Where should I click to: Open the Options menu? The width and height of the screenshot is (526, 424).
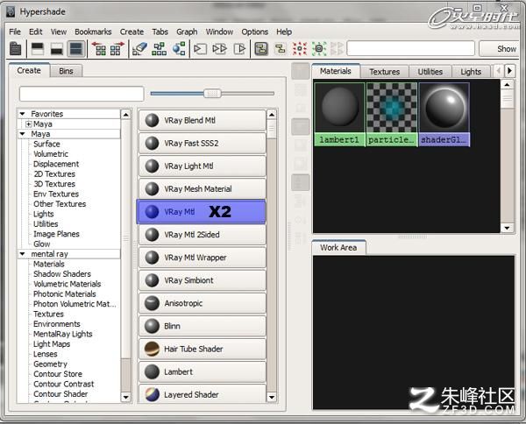(254, 32)
